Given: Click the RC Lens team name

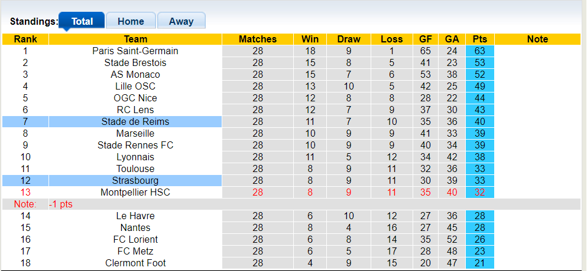Looking at the screenshot, I should (x=135, y=110).
